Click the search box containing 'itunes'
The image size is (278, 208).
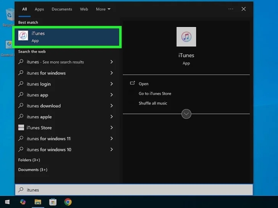[x=134, y=190]
